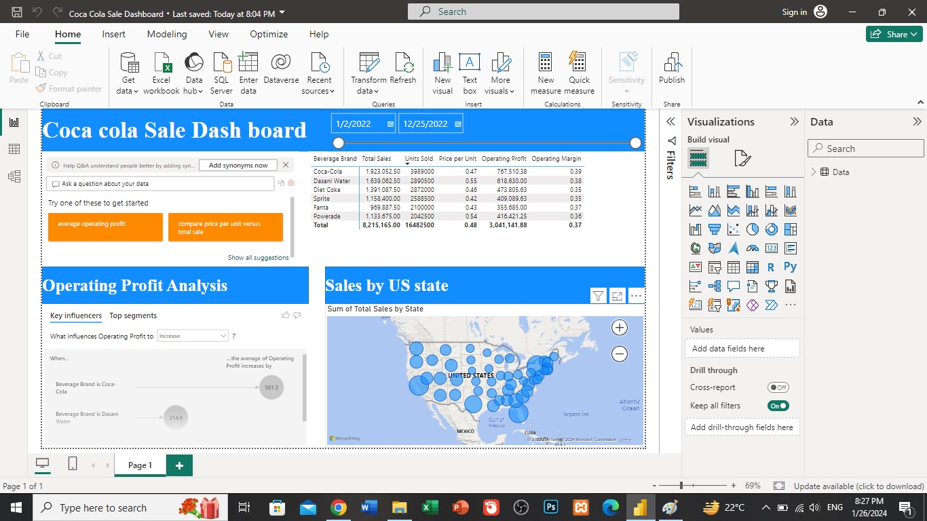
Task: Toggle Cross-report drill through switch
Action: coord(778,387)
